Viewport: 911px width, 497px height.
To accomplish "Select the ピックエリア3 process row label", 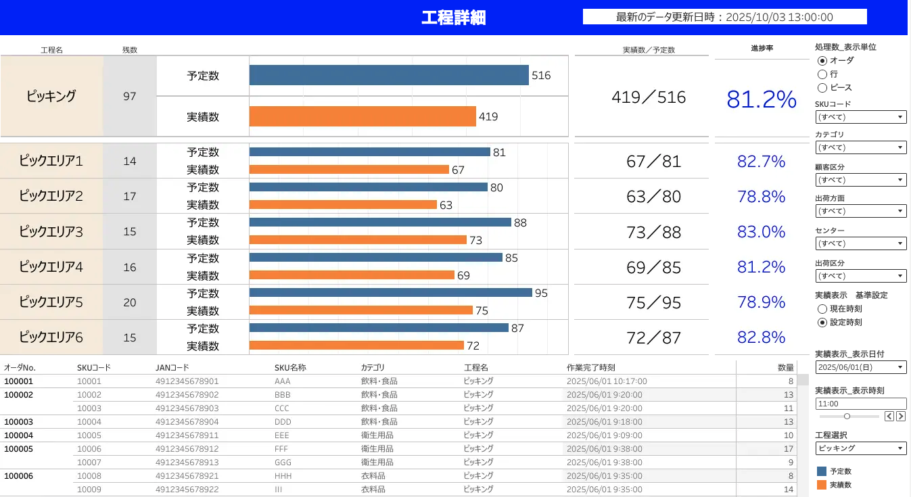I will point(51,231).
